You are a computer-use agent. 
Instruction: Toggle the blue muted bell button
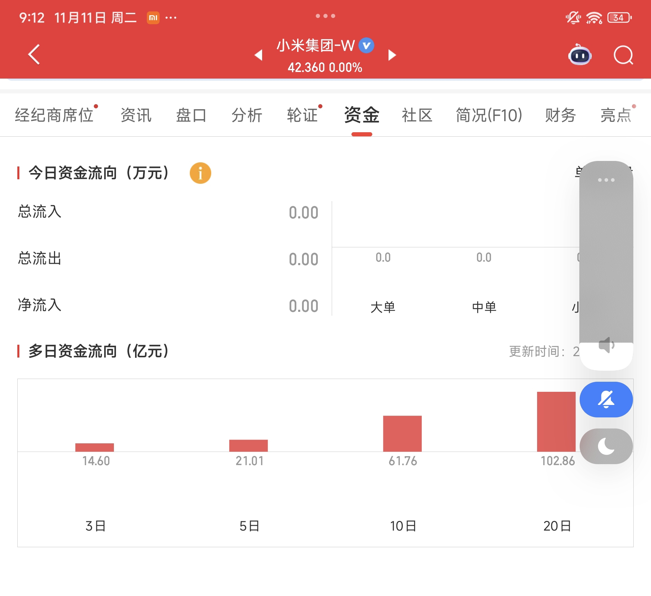[606, 399]
